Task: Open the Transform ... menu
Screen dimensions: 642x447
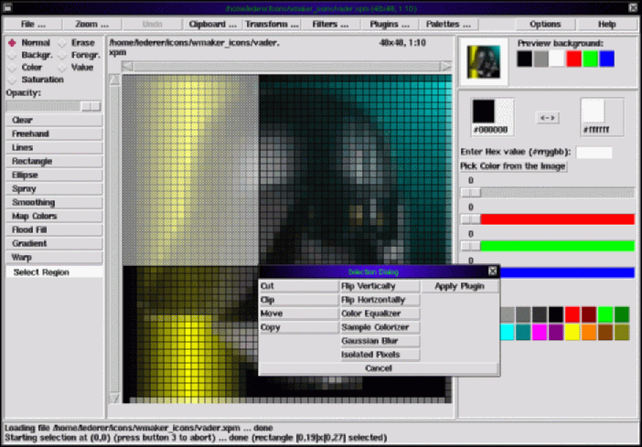Action: click(272, 25)
